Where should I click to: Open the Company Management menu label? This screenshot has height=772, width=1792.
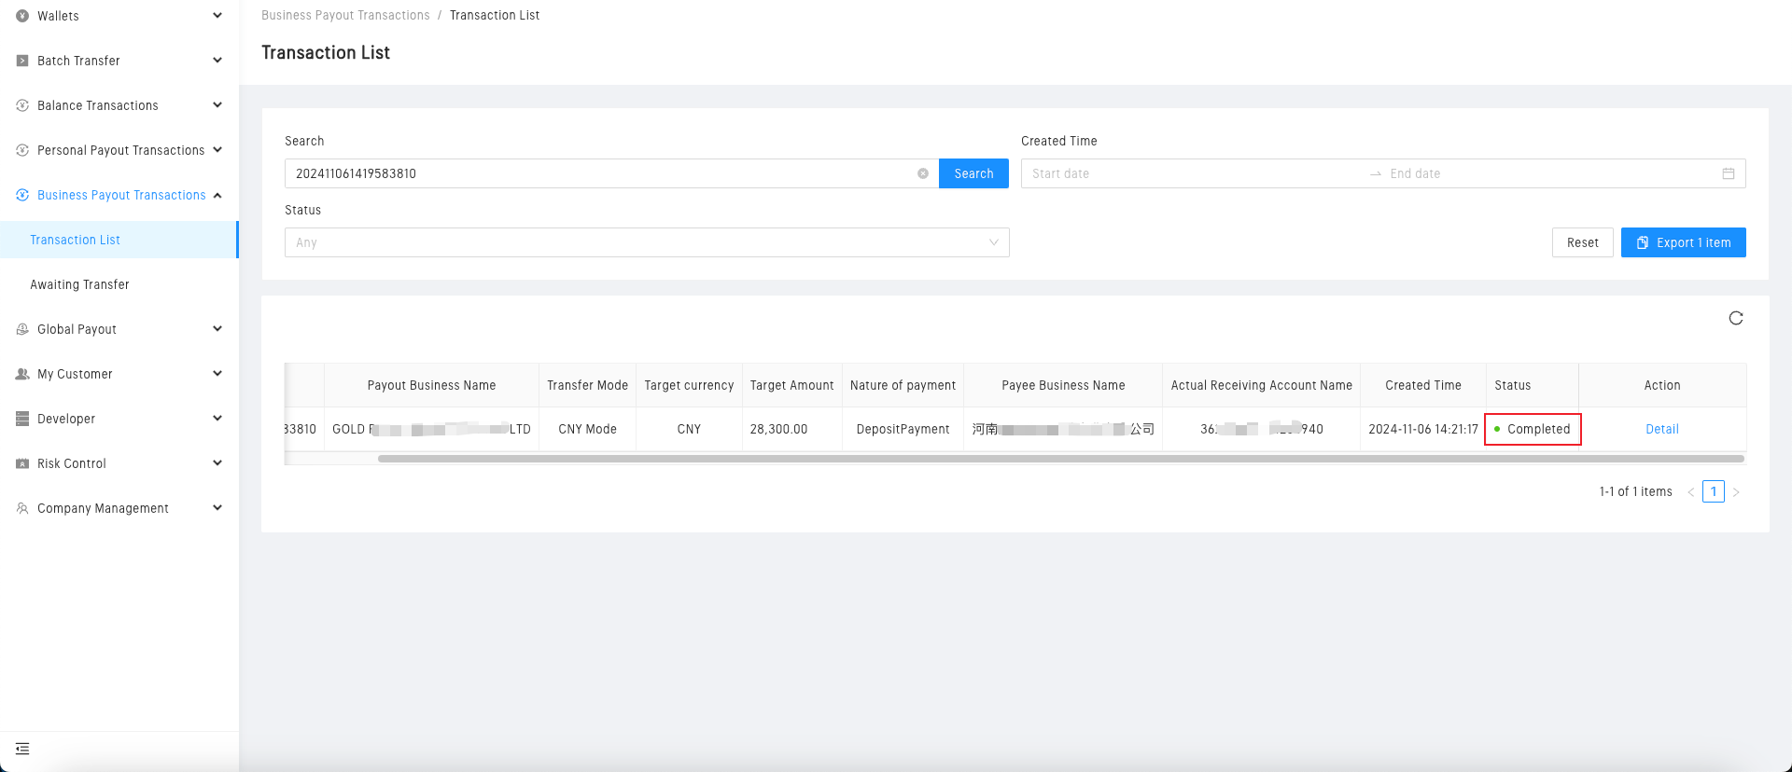pyautogui.click(x=103, y=508)
